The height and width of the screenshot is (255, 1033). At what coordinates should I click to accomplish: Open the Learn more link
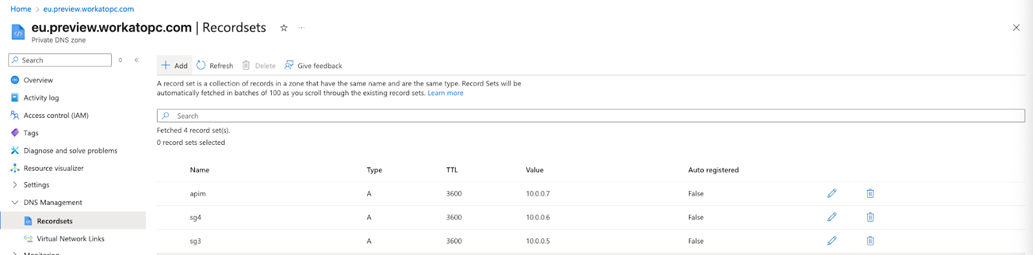tap(445, 93)
